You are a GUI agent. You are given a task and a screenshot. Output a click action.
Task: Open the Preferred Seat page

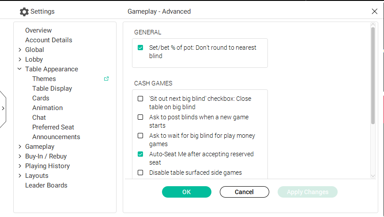click(x=53, y=127)
